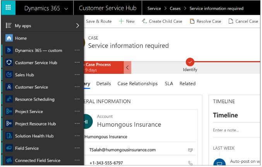Open more options for Connected Field Service
This screenshot has height=167, width=262.
pyautogui.click(x=77, y=160)
